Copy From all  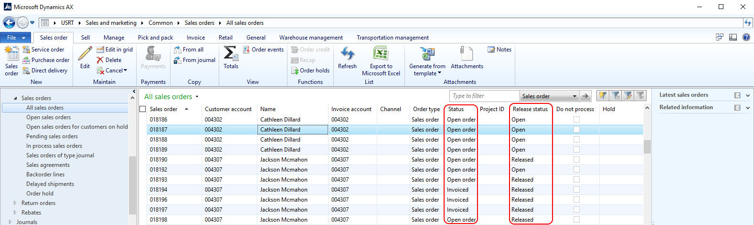click(x=189, y=50)
